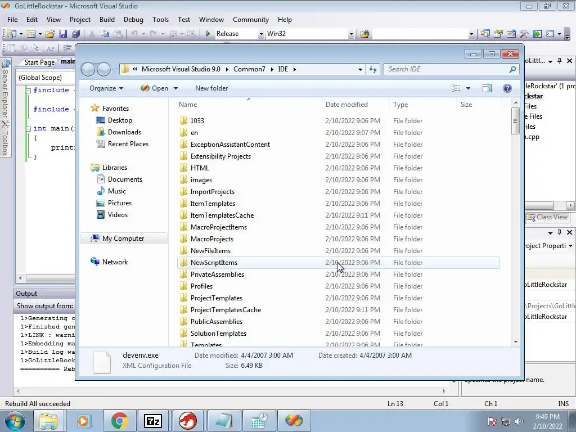
Task: Switch to the Start Page tab
Action: point(39,62)
